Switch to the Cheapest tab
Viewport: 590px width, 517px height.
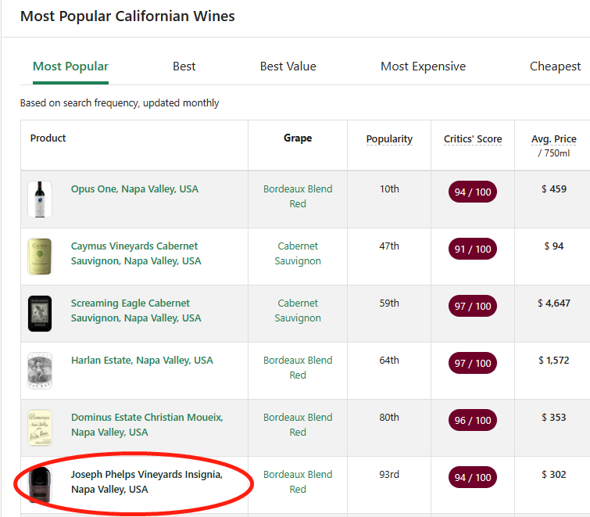pyautogui.click(x=555, y=66)
